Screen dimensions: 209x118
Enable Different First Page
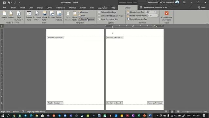tap(107, 12)
